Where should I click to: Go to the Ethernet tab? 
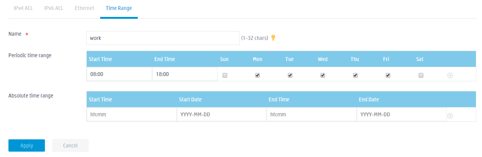tap(84, 8)
